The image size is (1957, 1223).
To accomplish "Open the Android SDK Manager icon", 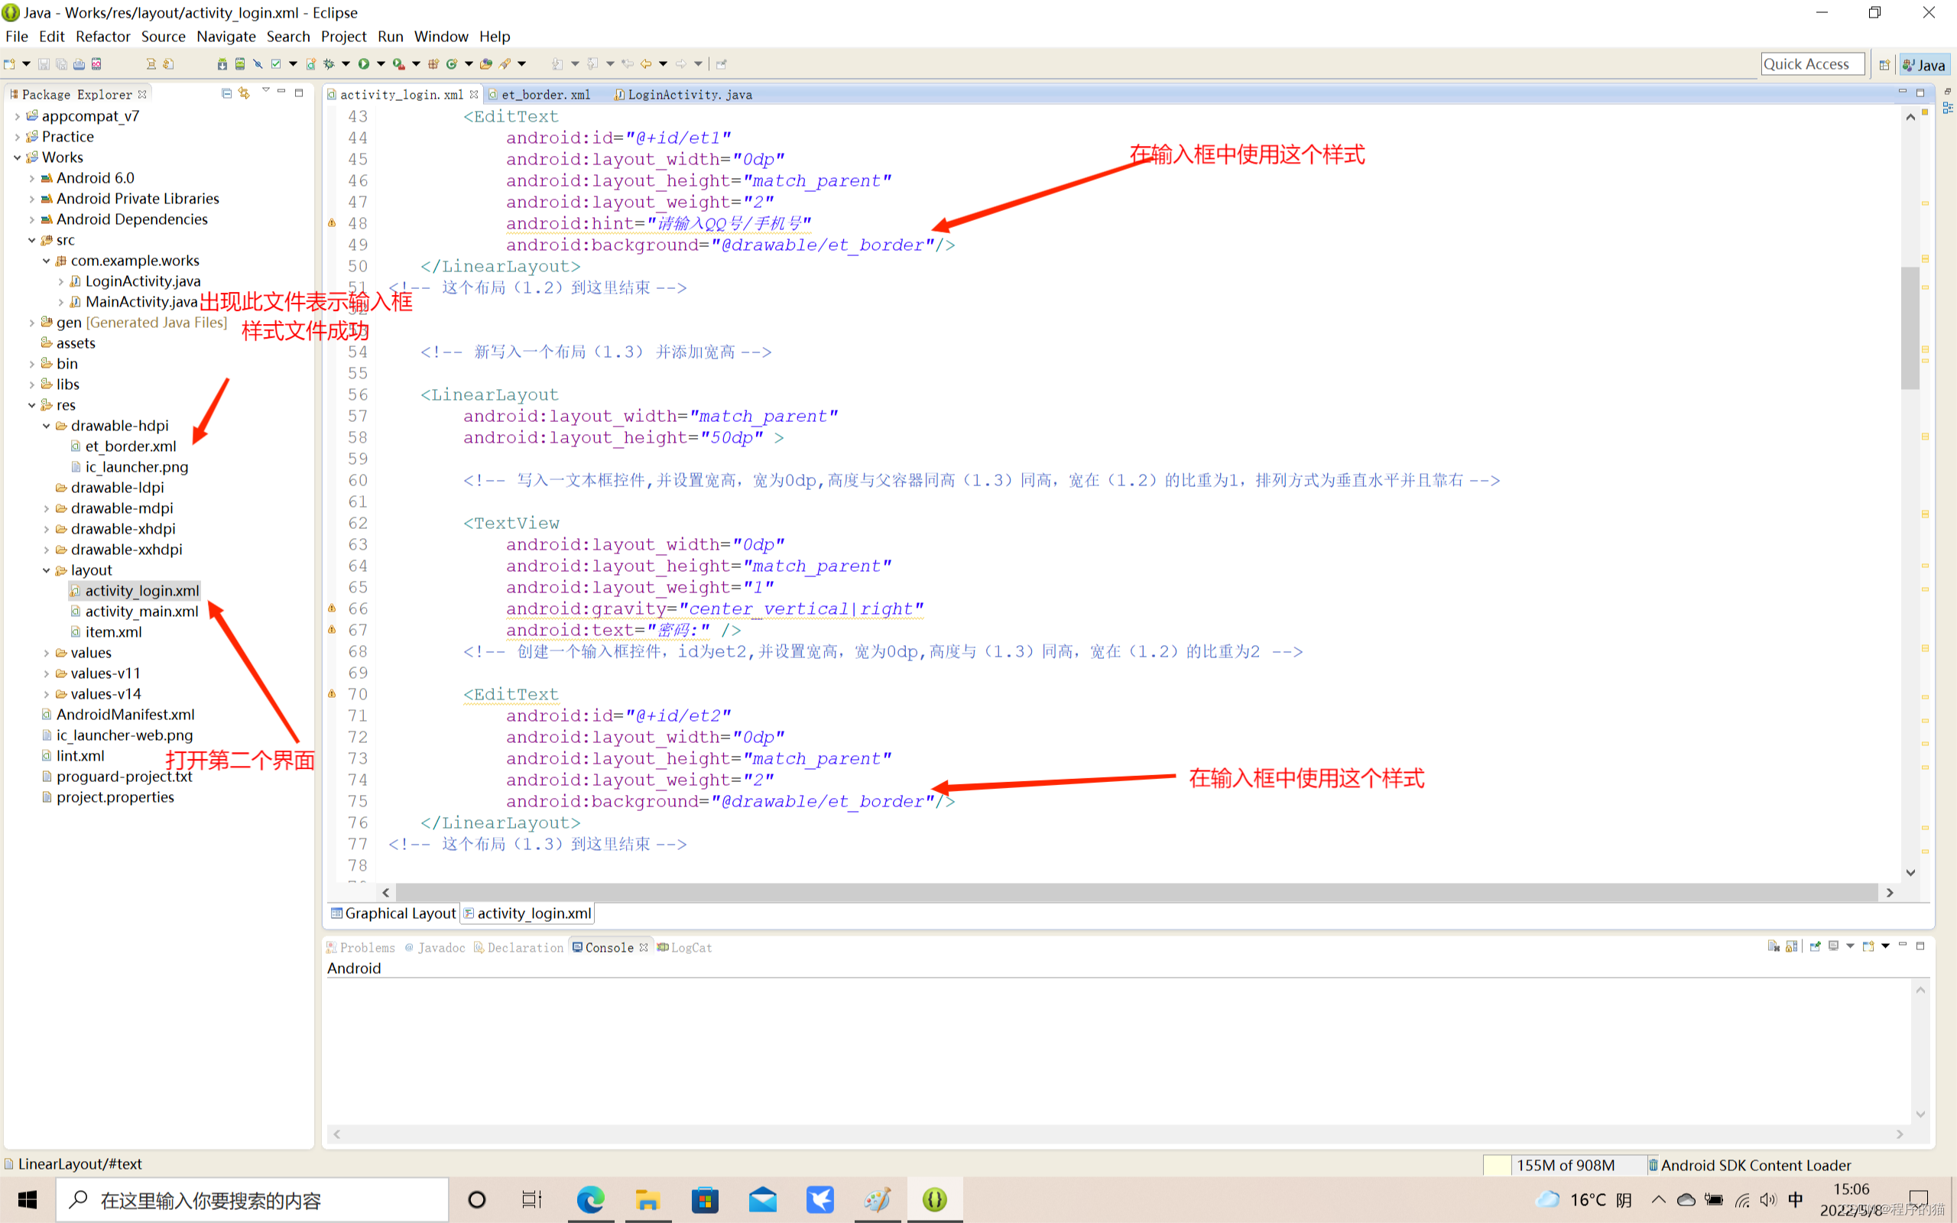I will pyautogui.click(x=222, y=64).
